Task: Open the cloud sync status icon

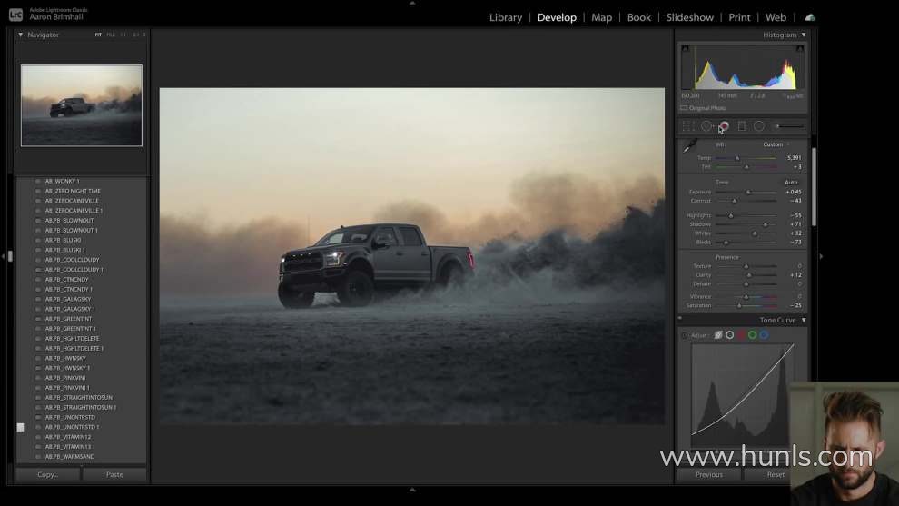Action: [810, 17]
